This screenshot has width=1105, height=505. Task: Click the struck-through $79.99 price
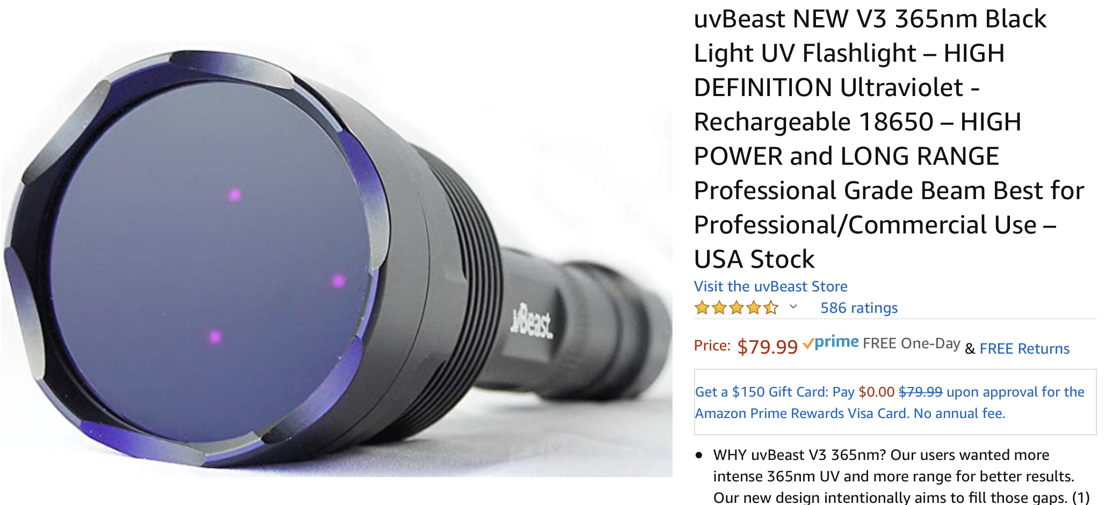[x=920, y=392]
